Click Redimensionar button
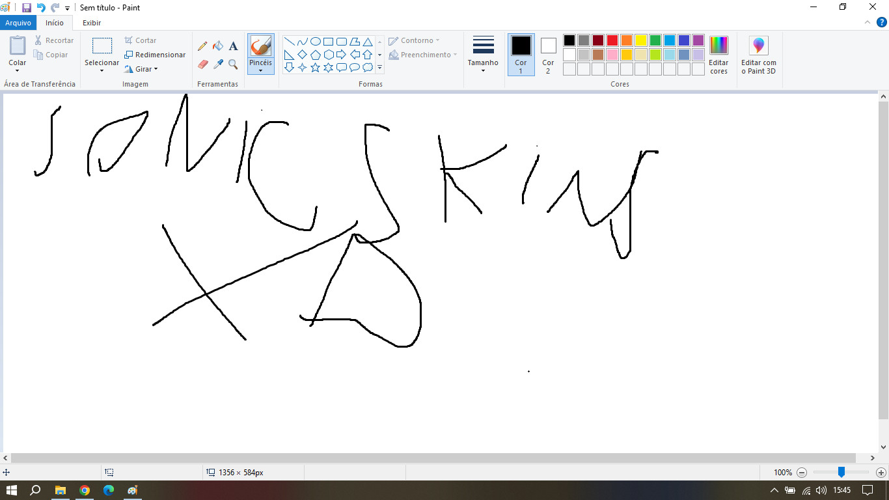889x500 pixels. coord(155,55)
